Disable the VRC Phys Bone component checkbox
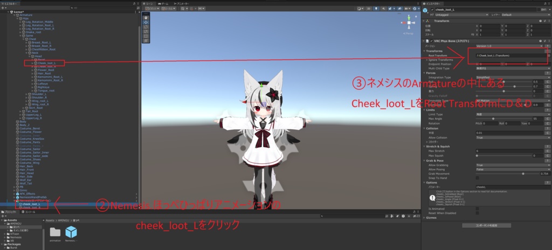 432,41
